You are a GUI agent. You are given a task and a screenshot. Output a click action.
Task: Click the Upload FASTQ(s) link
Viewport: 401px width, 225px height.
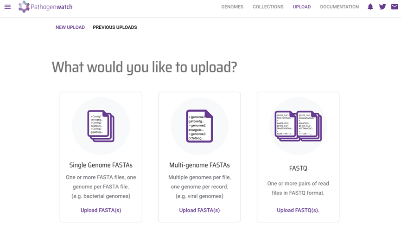point(298,210)
